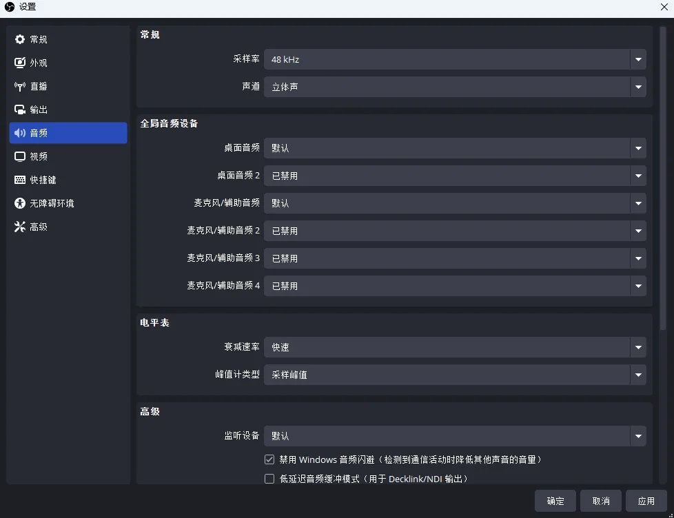Choose a 监听设备 from dropdown

[455, 436]
